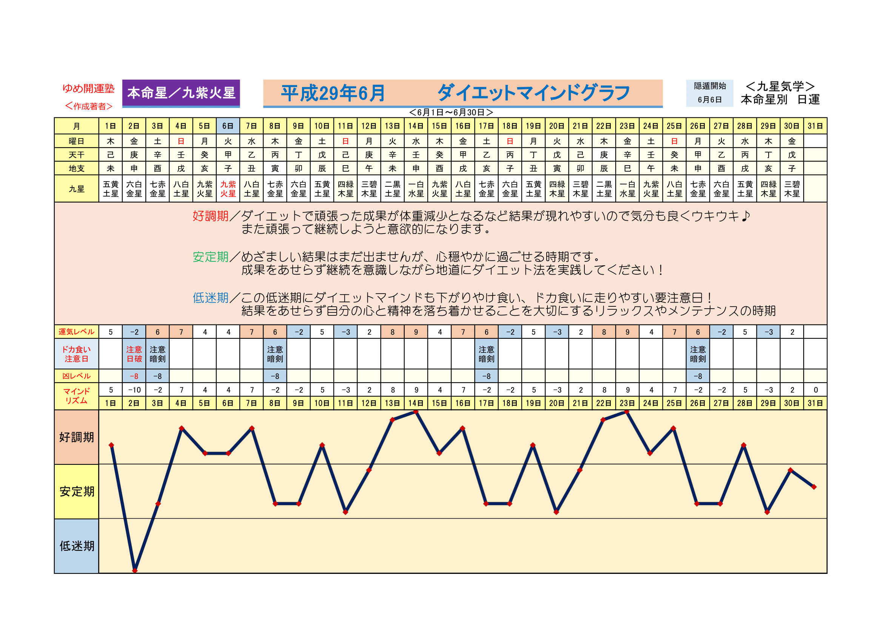Click the 安定期 yellow legend block
Viewport: 883px width, 624px height.
pos(77,492)
